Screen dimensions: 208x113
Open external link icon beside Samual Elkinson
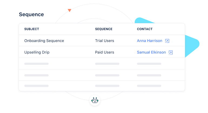point(171,52)
